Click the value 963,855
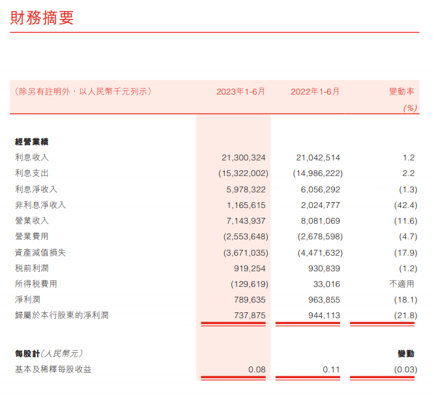The width and height of the screenshot is (434, 403). (x=324, y=300)
